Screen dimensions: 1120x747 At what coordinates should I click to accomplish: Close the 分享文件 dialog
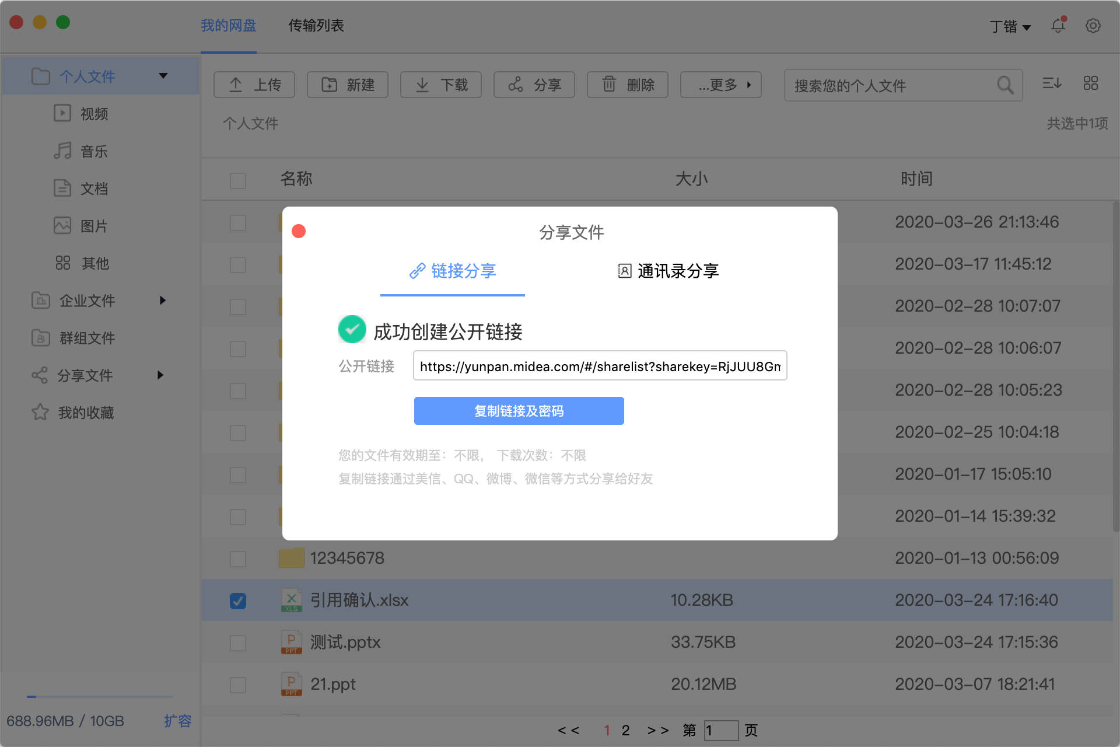[x=299, y=231]
